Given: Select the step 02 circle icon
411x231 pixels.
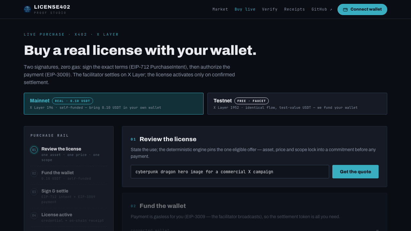Looking at the screenshot, I should click(34, 174).
